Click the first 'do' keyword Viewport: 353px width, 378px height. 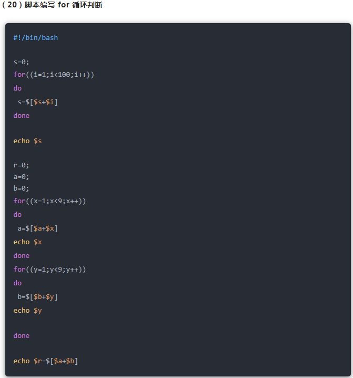pyautogui.click(x=17, y=88)
